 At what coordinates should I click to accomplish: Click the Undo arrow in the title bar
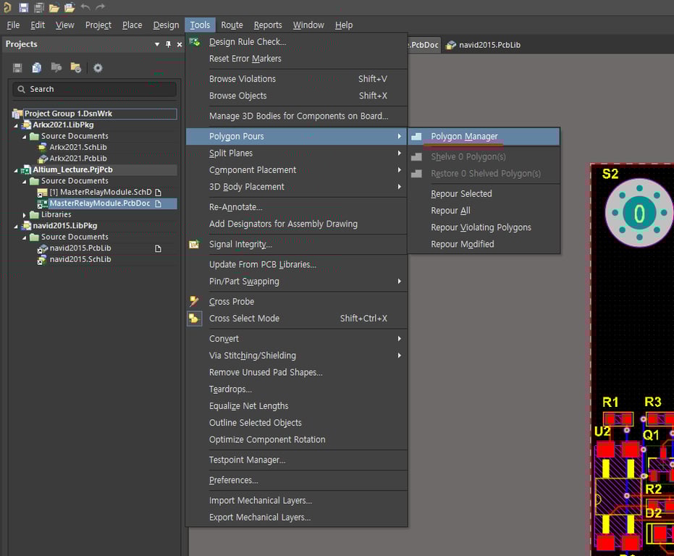[x=85, y=7]
